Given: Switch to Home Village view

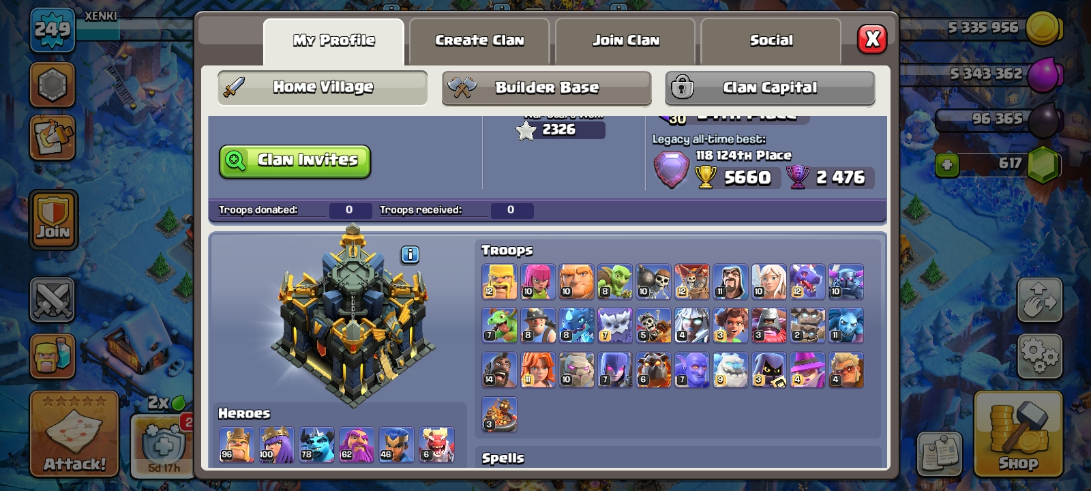Looking at the screenshot, I should [x=323, y=87].
